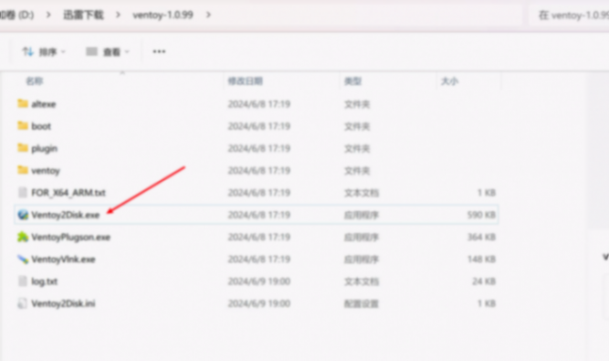Select the altexe folder name
The image size is (609, 361).
44,104
